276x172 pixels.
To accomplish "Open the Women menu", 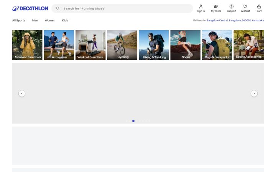I will click(x=50, y=20).
